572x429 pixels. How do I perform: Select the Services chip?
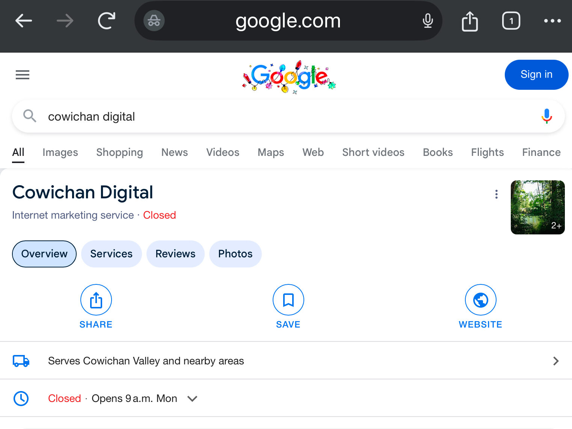pyautogui.click(x=112, y=254)
